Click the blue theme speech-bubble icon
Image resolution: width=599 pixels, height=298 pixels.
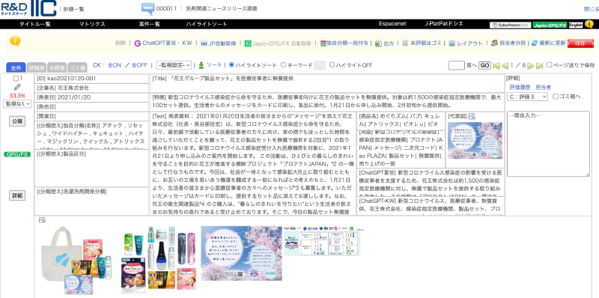click(148, 9)
